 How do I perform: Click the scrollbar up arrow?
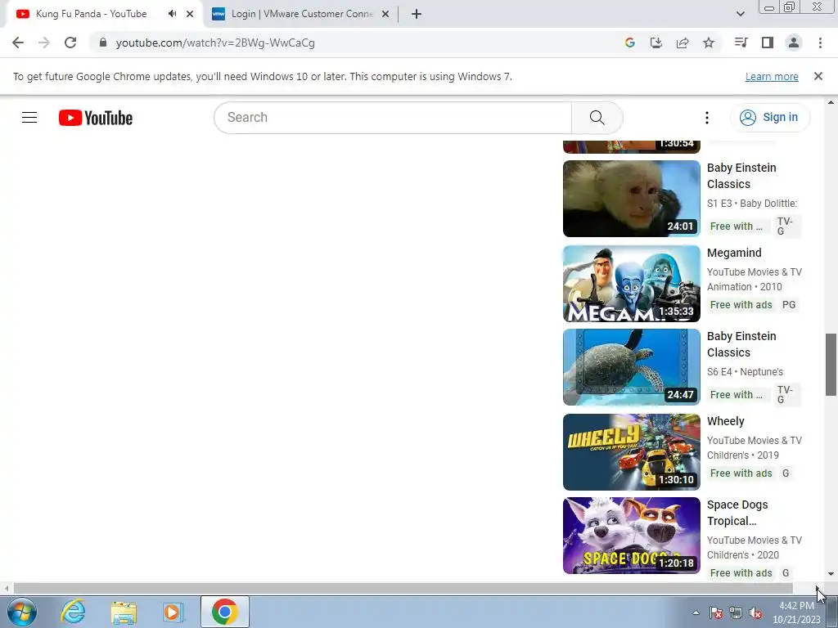[831, 102]
